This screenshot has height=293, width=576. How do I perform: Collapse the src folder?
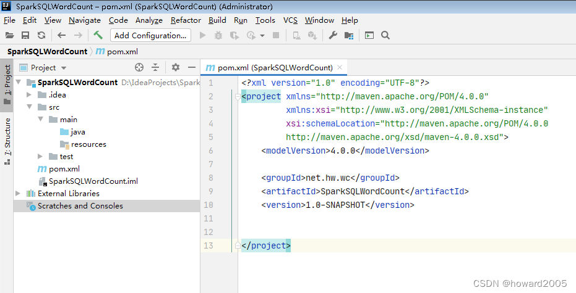[30, 107]
